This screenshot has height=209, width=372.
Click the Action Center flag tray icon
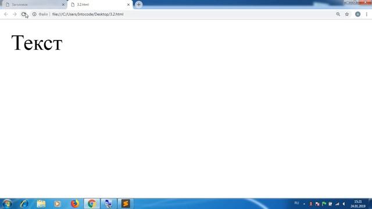click(324, 204)
